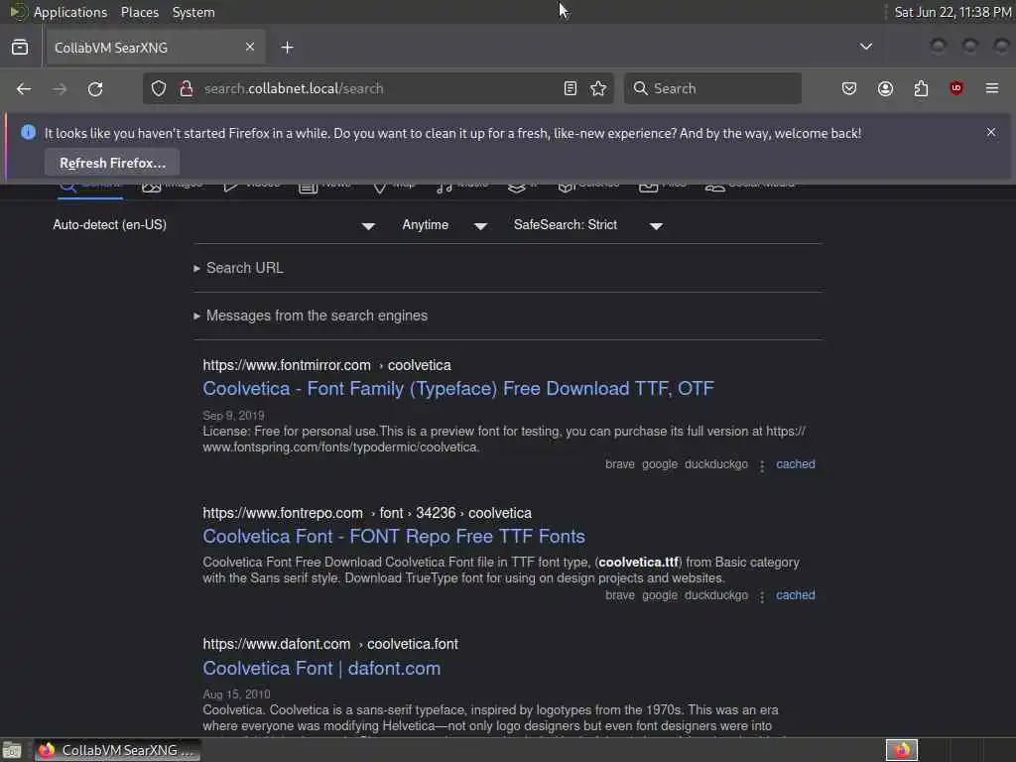Open three-dot menu on fontmirror result
1016x762 pixels.
tap(762, 466)
